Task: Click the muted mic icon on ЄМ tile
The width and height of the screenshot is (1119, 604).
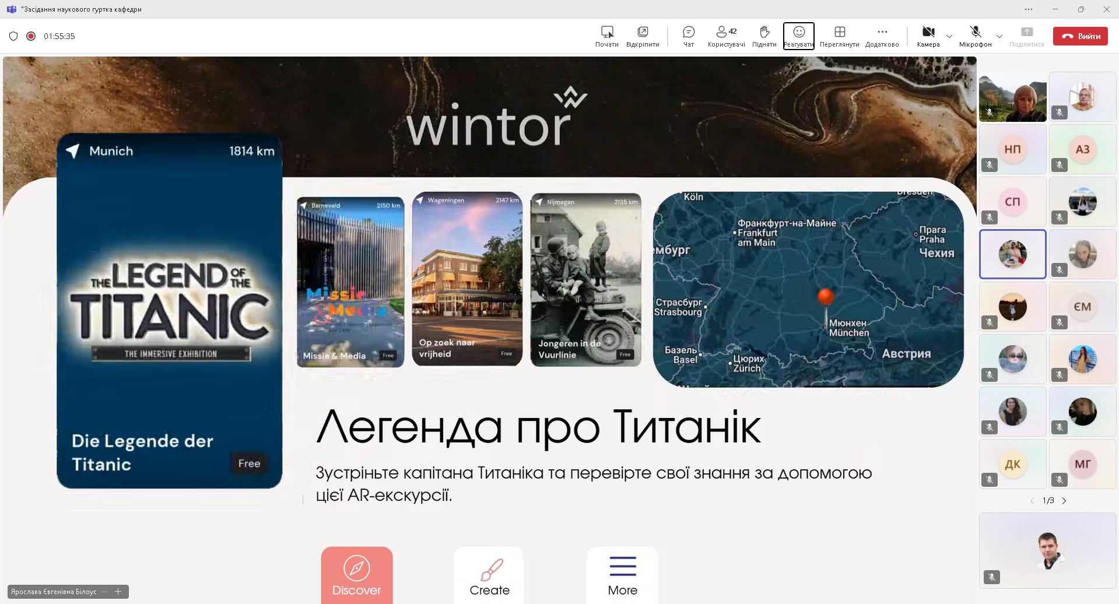Action: click(x=1060, y=322)
